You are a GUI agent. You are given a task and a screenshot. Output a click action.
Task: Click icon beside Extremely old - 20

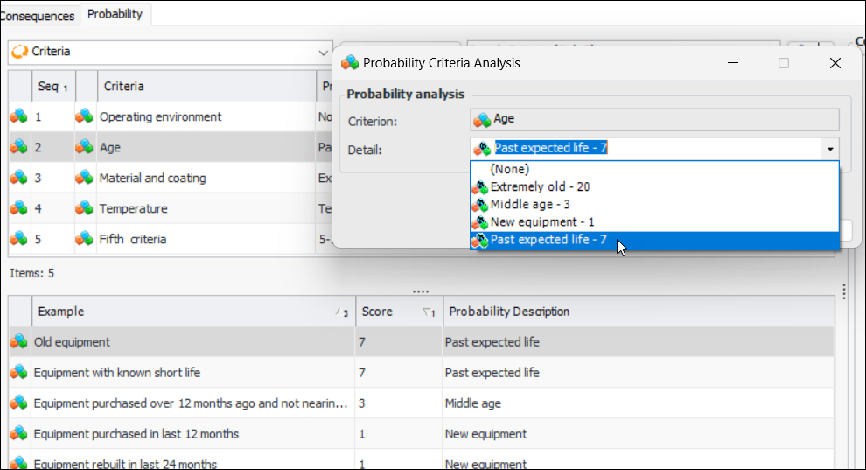point(479,187)
